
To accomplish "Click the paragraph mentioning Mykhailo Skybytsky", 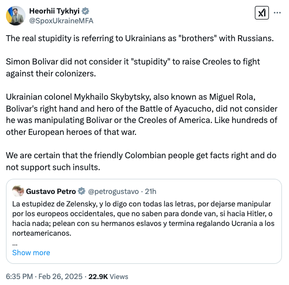I will click(x=142, y=114).
